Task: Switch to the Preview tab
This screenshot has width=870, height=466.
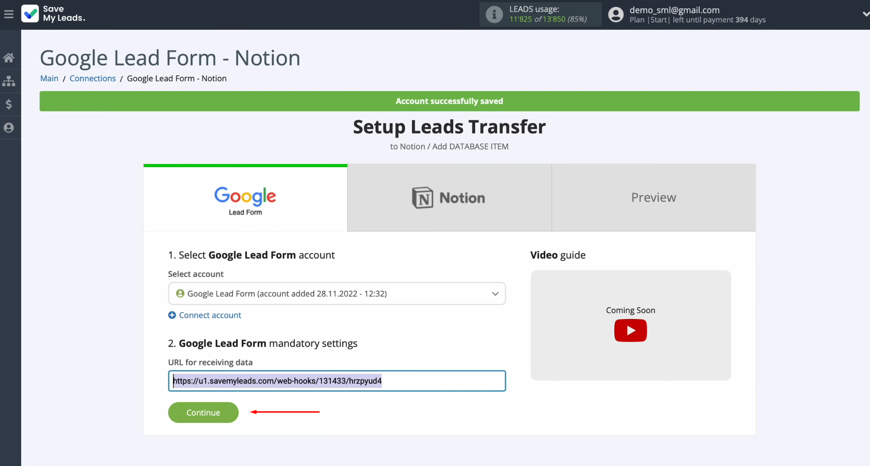Action: (x=654, y=198)
